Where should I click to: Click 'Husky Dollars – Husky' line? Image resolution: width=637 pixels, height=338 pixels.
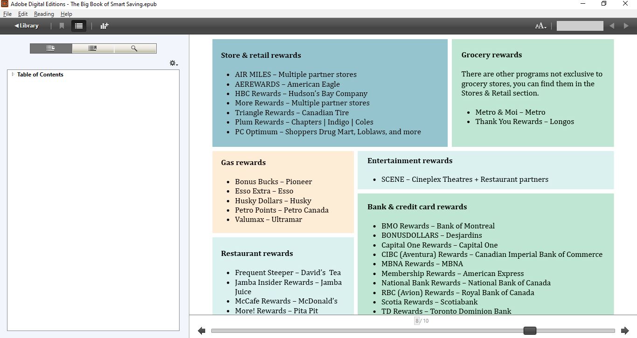point(273,201)
